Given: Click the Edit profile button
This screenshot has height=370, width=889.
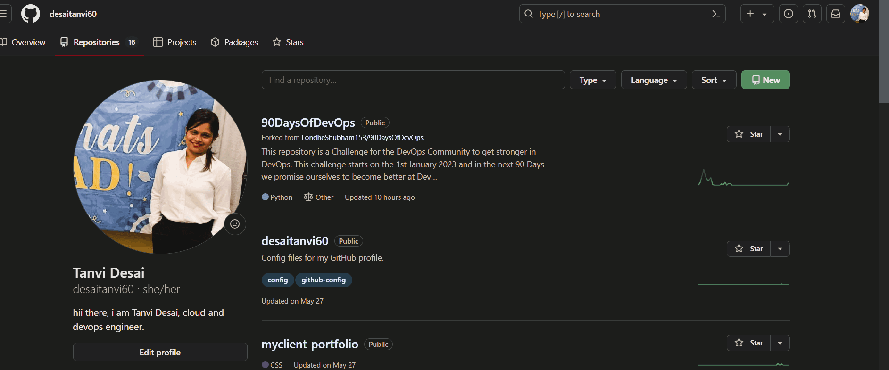Looking at the screenshot, I should pos(160,352).
